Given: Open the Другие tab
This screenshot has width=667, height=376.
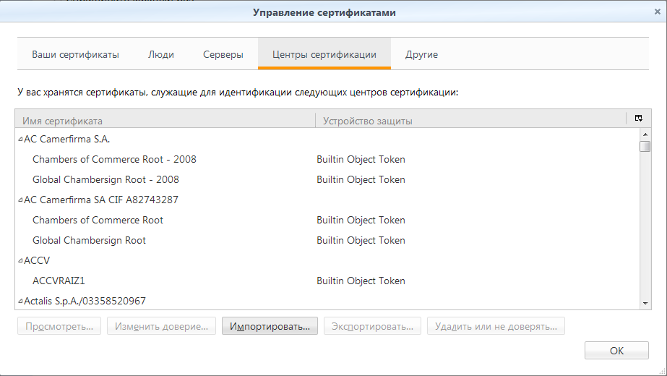Looking at the screenshot, I should (421, 55).
